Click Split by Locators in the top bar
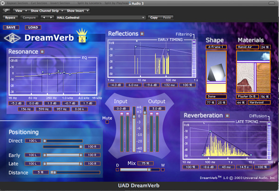The width and height of the screenshot is (279, 191). point(89,3)
